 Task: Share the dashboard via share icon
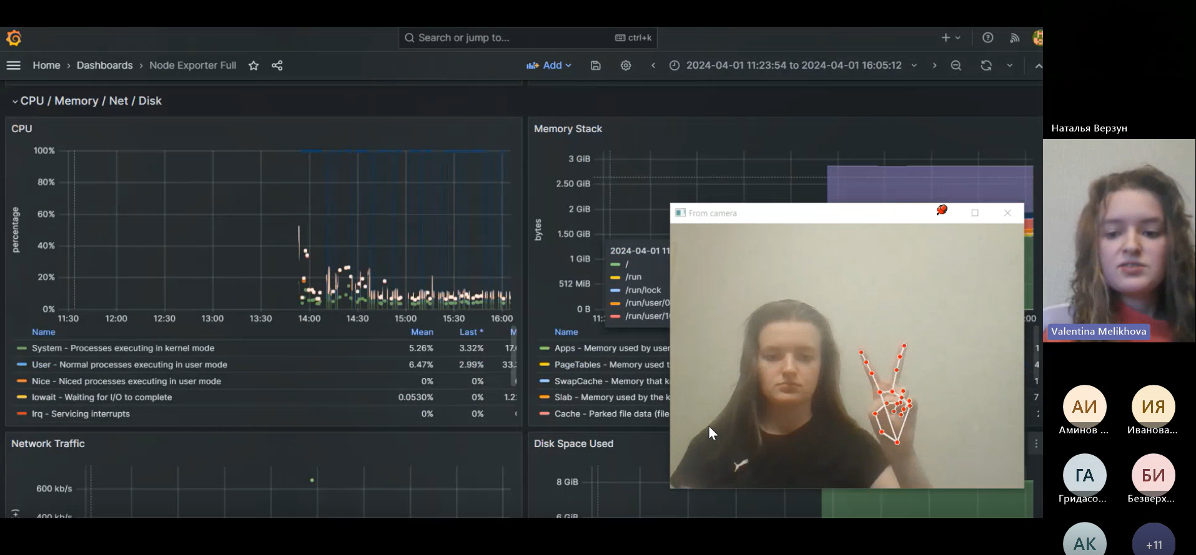pos(277,65)
